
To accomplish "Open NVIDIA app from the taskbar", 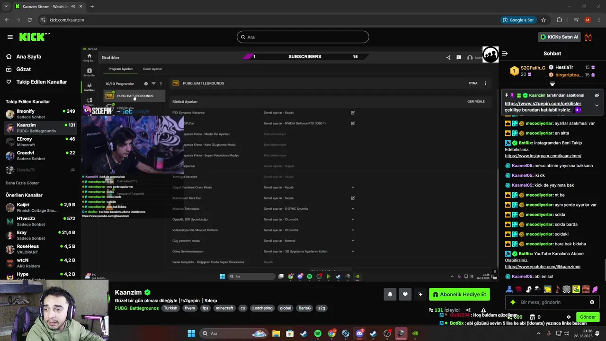I will pos(415,333).
